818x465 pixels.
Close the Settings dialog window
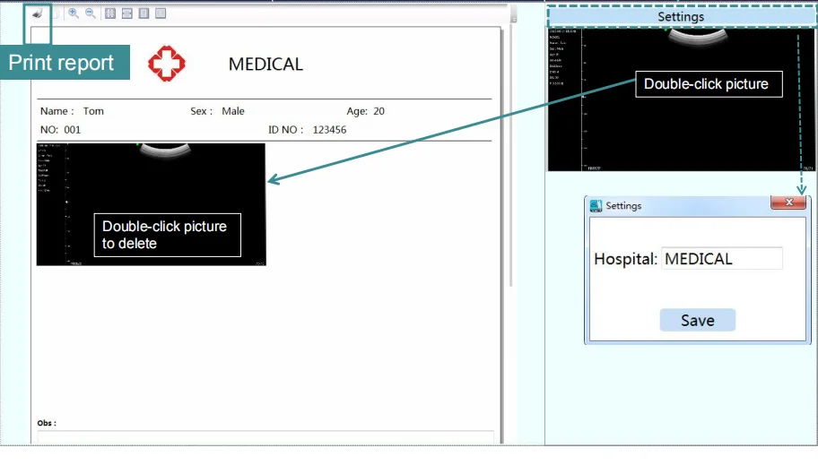click(x=788, y=203)
